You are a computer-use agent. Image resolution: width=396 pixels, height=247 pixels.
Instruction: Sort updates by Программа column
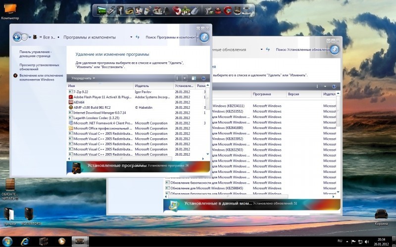coord(269,94)
